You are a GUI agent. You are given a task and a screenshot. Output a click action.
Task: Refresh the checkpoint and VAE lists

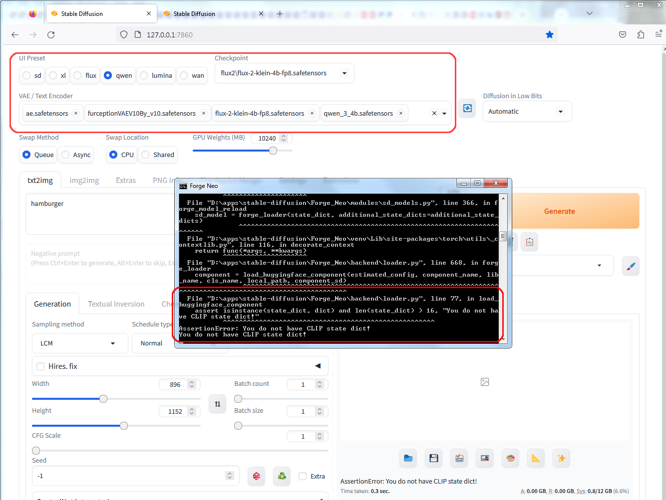[x=467, y=108]
